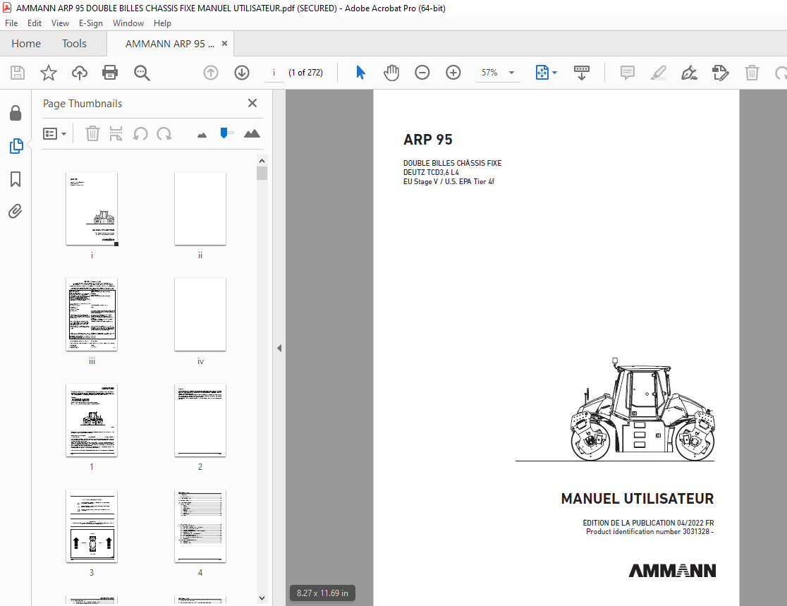Select page iii thumbnail
The width and height of the screenshot is (787, 606).
pos(92,315)
